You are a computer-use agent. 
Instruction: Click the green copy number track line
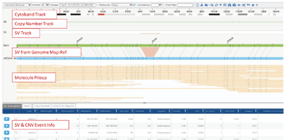tap(175, 22)
